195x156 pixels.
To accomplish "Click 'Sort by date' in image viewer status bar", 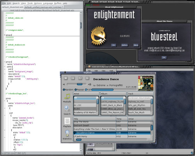I will point(91,153).
